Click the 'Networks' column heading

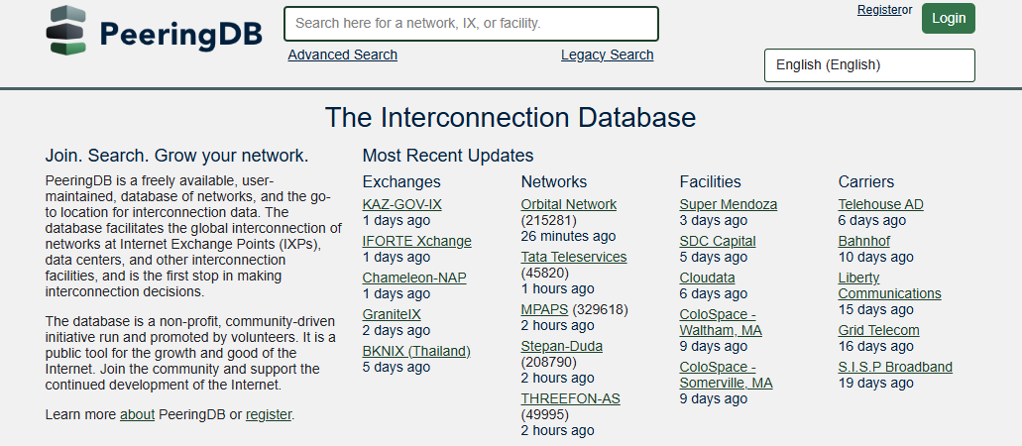click(x=554, y=181)
